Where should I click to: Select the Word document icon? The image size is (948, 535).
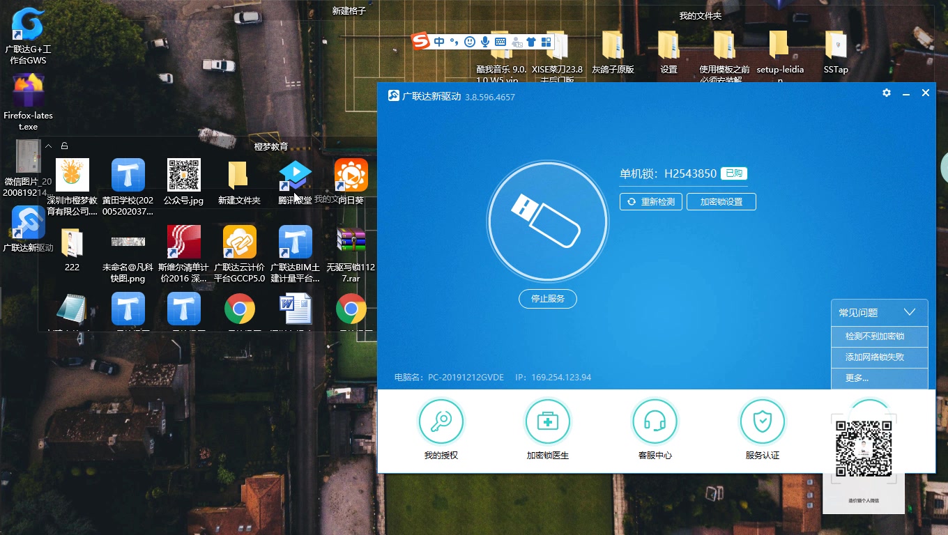pyautogui.click(x=295, y=309)
